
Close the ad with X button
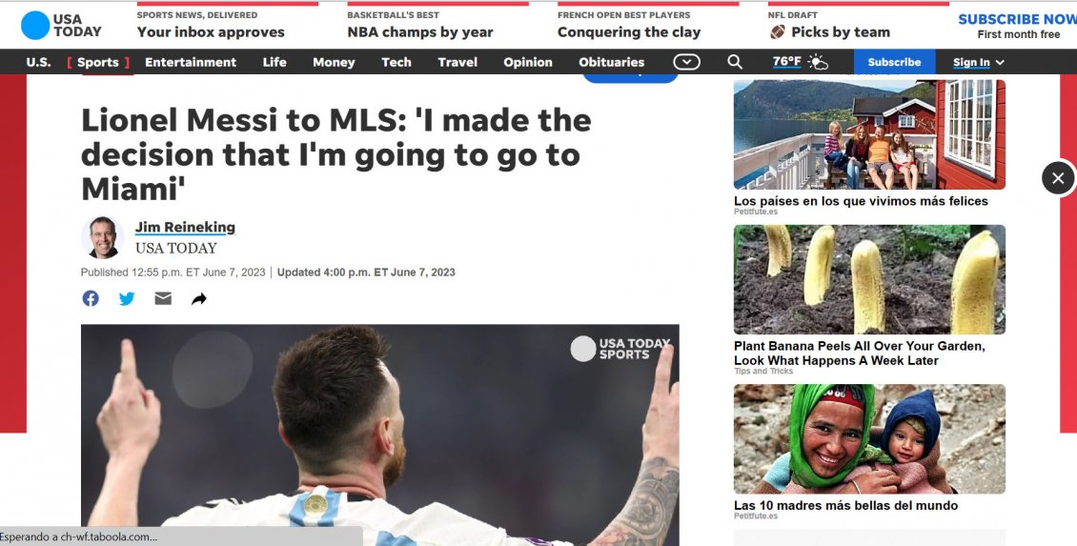tap(1058, 178)
